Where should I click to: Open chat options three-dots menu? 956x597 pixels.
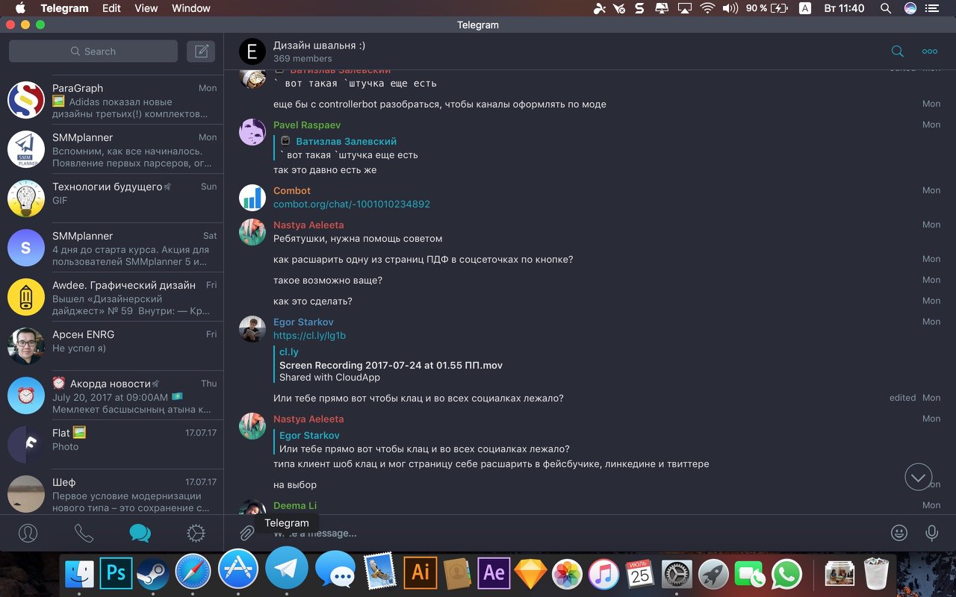click(x=930, y=51)
